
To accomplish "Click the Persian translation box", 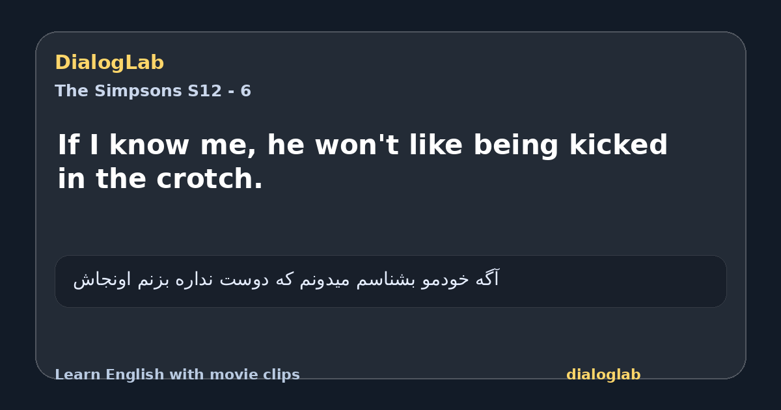I will pos(390,281).
